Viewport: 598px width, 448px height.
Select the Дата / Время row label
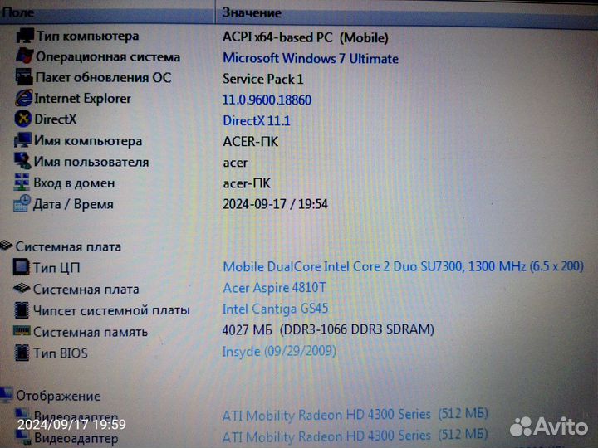[73, 204]
